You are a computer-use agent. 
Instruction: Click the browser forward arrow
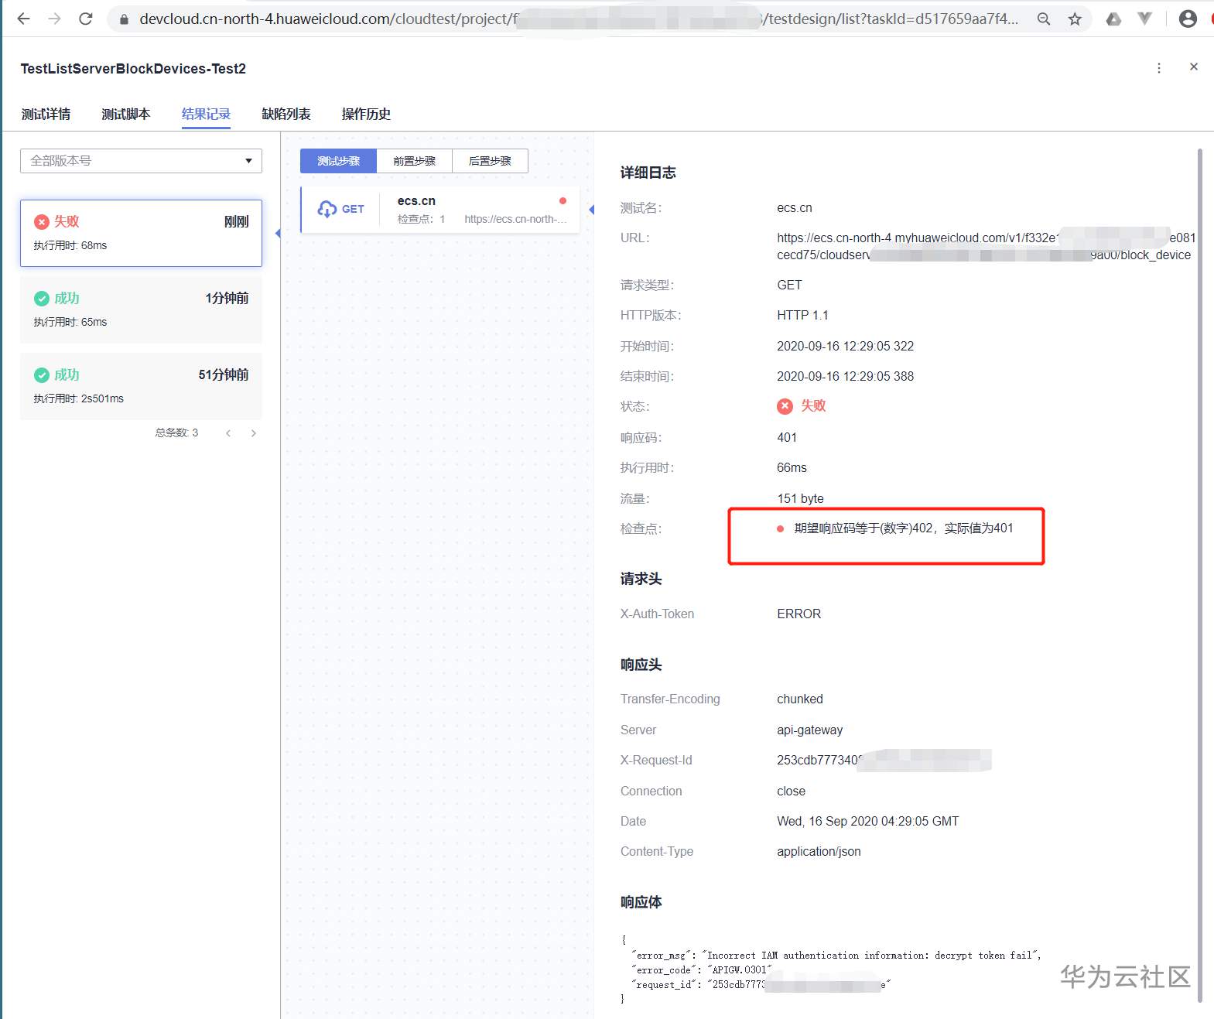point(54,19)
